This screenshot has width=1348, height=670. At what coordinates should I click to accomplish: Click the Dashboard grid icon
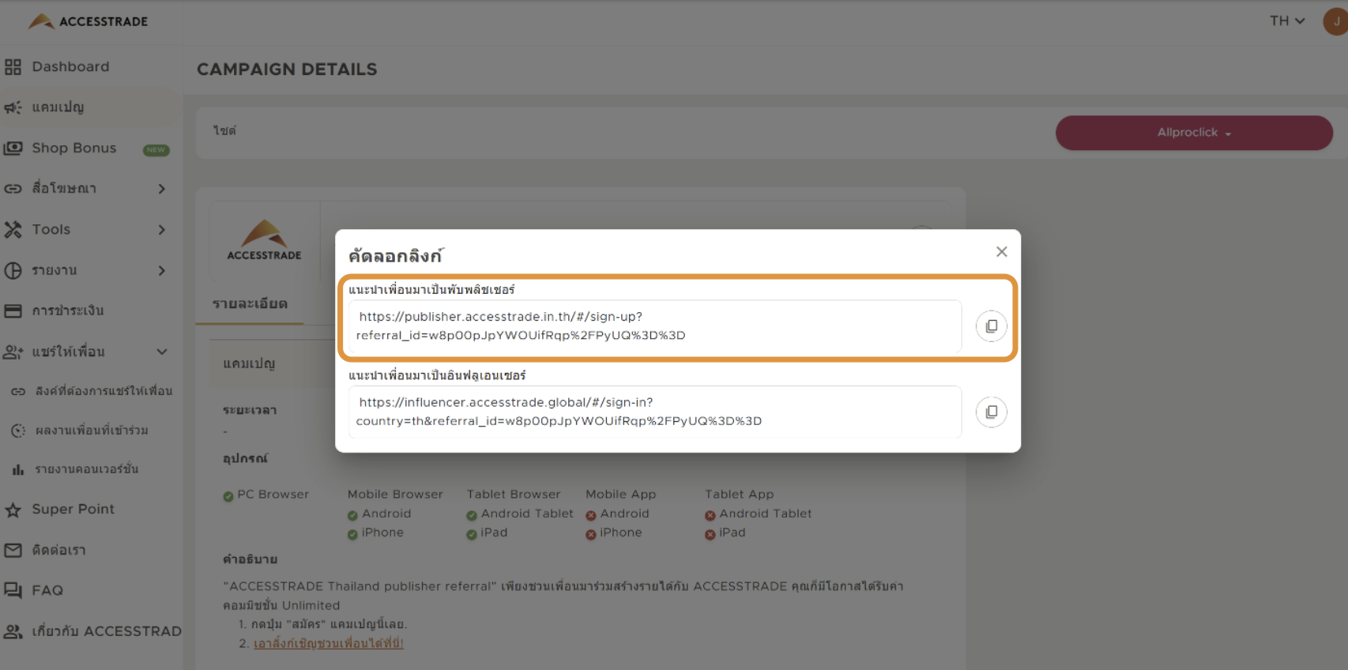[13, 67]
